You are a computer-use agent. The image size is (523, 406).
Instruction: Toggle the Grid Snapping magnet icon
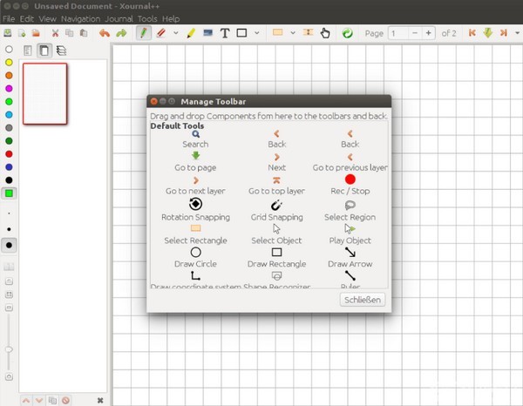point(276,205)
